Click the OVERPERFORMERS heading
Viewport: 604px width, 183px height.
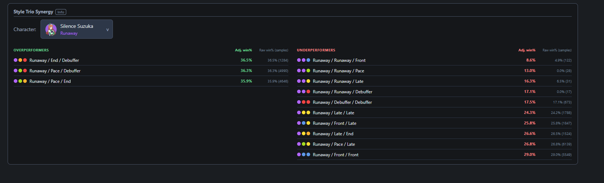pyautogui.click(x=31, y=50)
